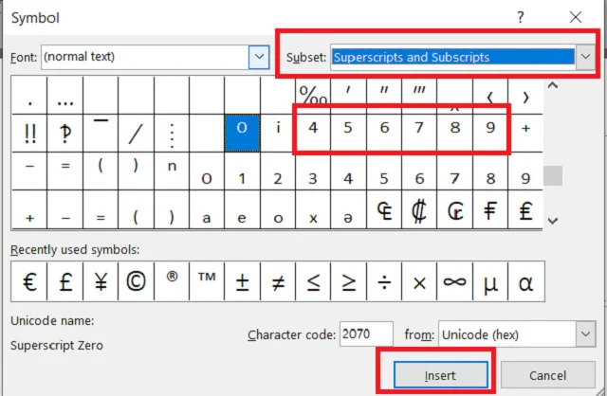Image resolution: width=607 pixels, height=396 pixels.
Task: Select the superscript n symbol
Action: pos(172,171)
